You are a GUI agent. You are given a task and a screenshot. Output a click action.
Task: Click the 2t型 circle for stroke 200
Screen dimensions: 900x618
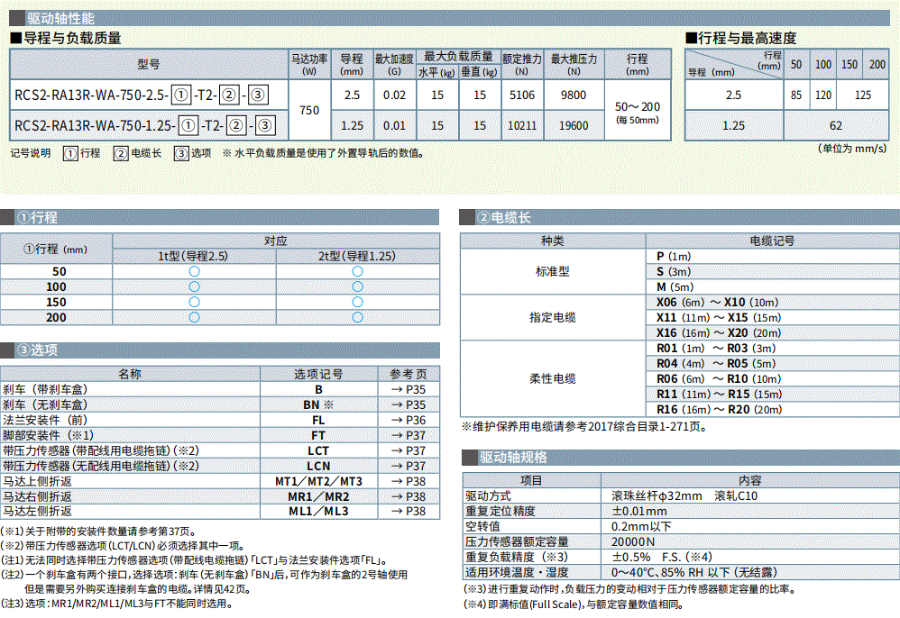pos(358,317)
